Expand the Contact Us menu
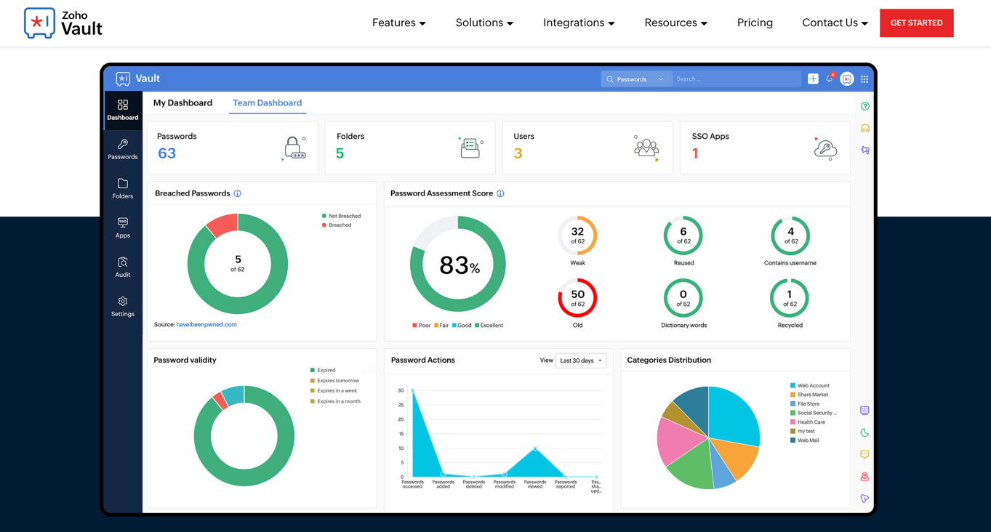This screenshot has width=991, height=532. [835, 23]
